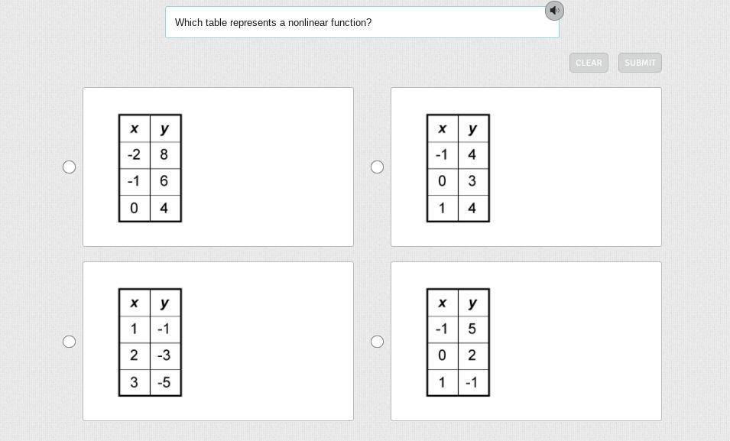Click the answer card with table y values 5, 2, -1
The height and width of the screenshot is (441, 730).
pyautogui.click(x=526, y=341)
